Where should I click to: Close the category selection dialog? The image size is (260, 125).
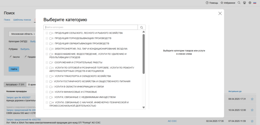pyautogui.click(x=220, y=14)
